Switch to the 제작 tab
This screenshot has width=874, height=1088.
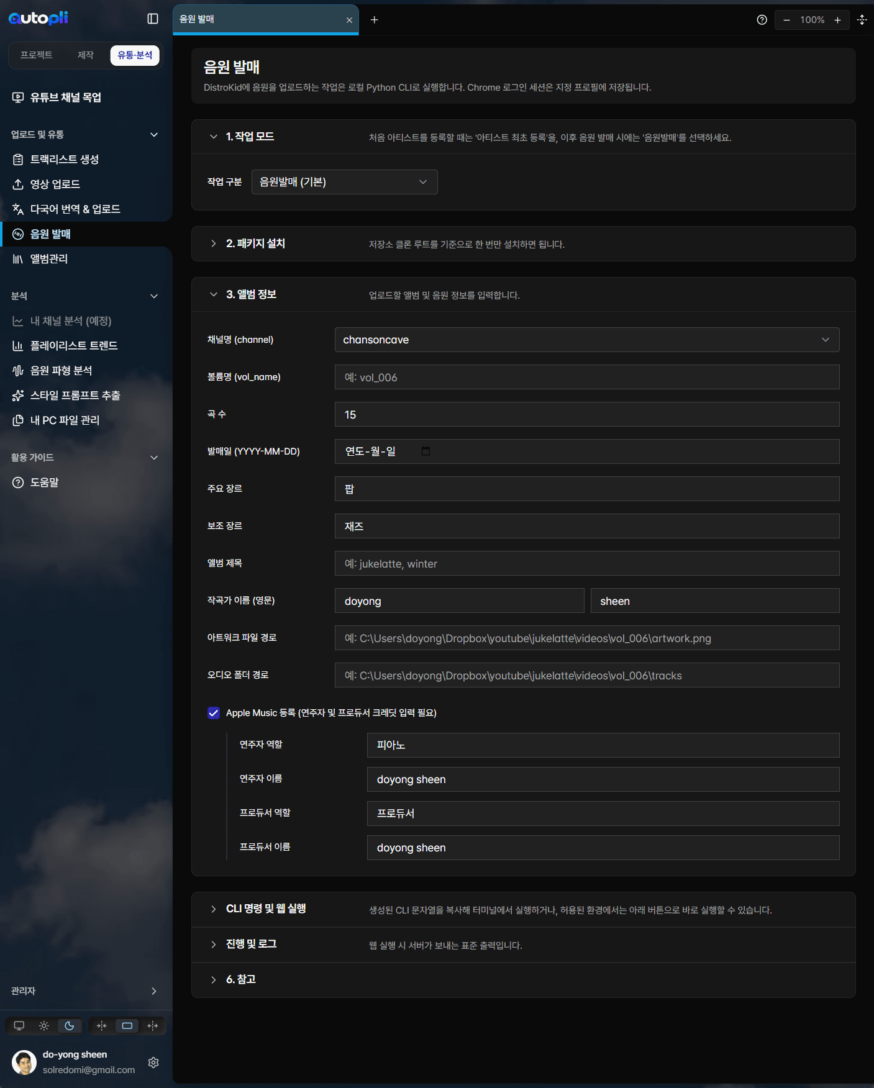point(85,55)
